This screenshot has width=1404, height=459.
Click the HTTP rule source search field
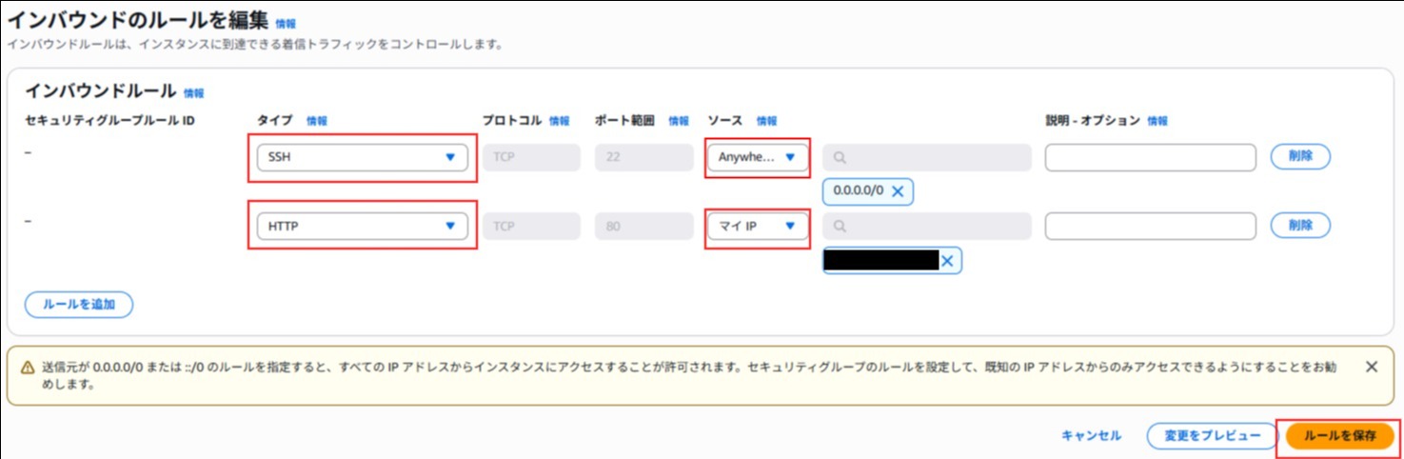pos(927,226)
